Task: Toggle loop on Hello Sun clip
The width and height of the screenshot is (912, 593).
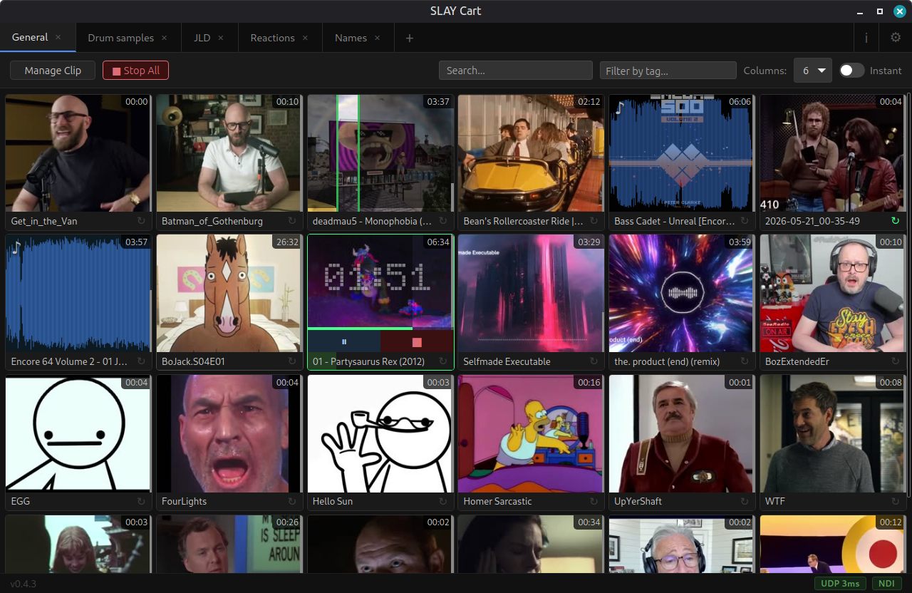Action: click(443, 501)
